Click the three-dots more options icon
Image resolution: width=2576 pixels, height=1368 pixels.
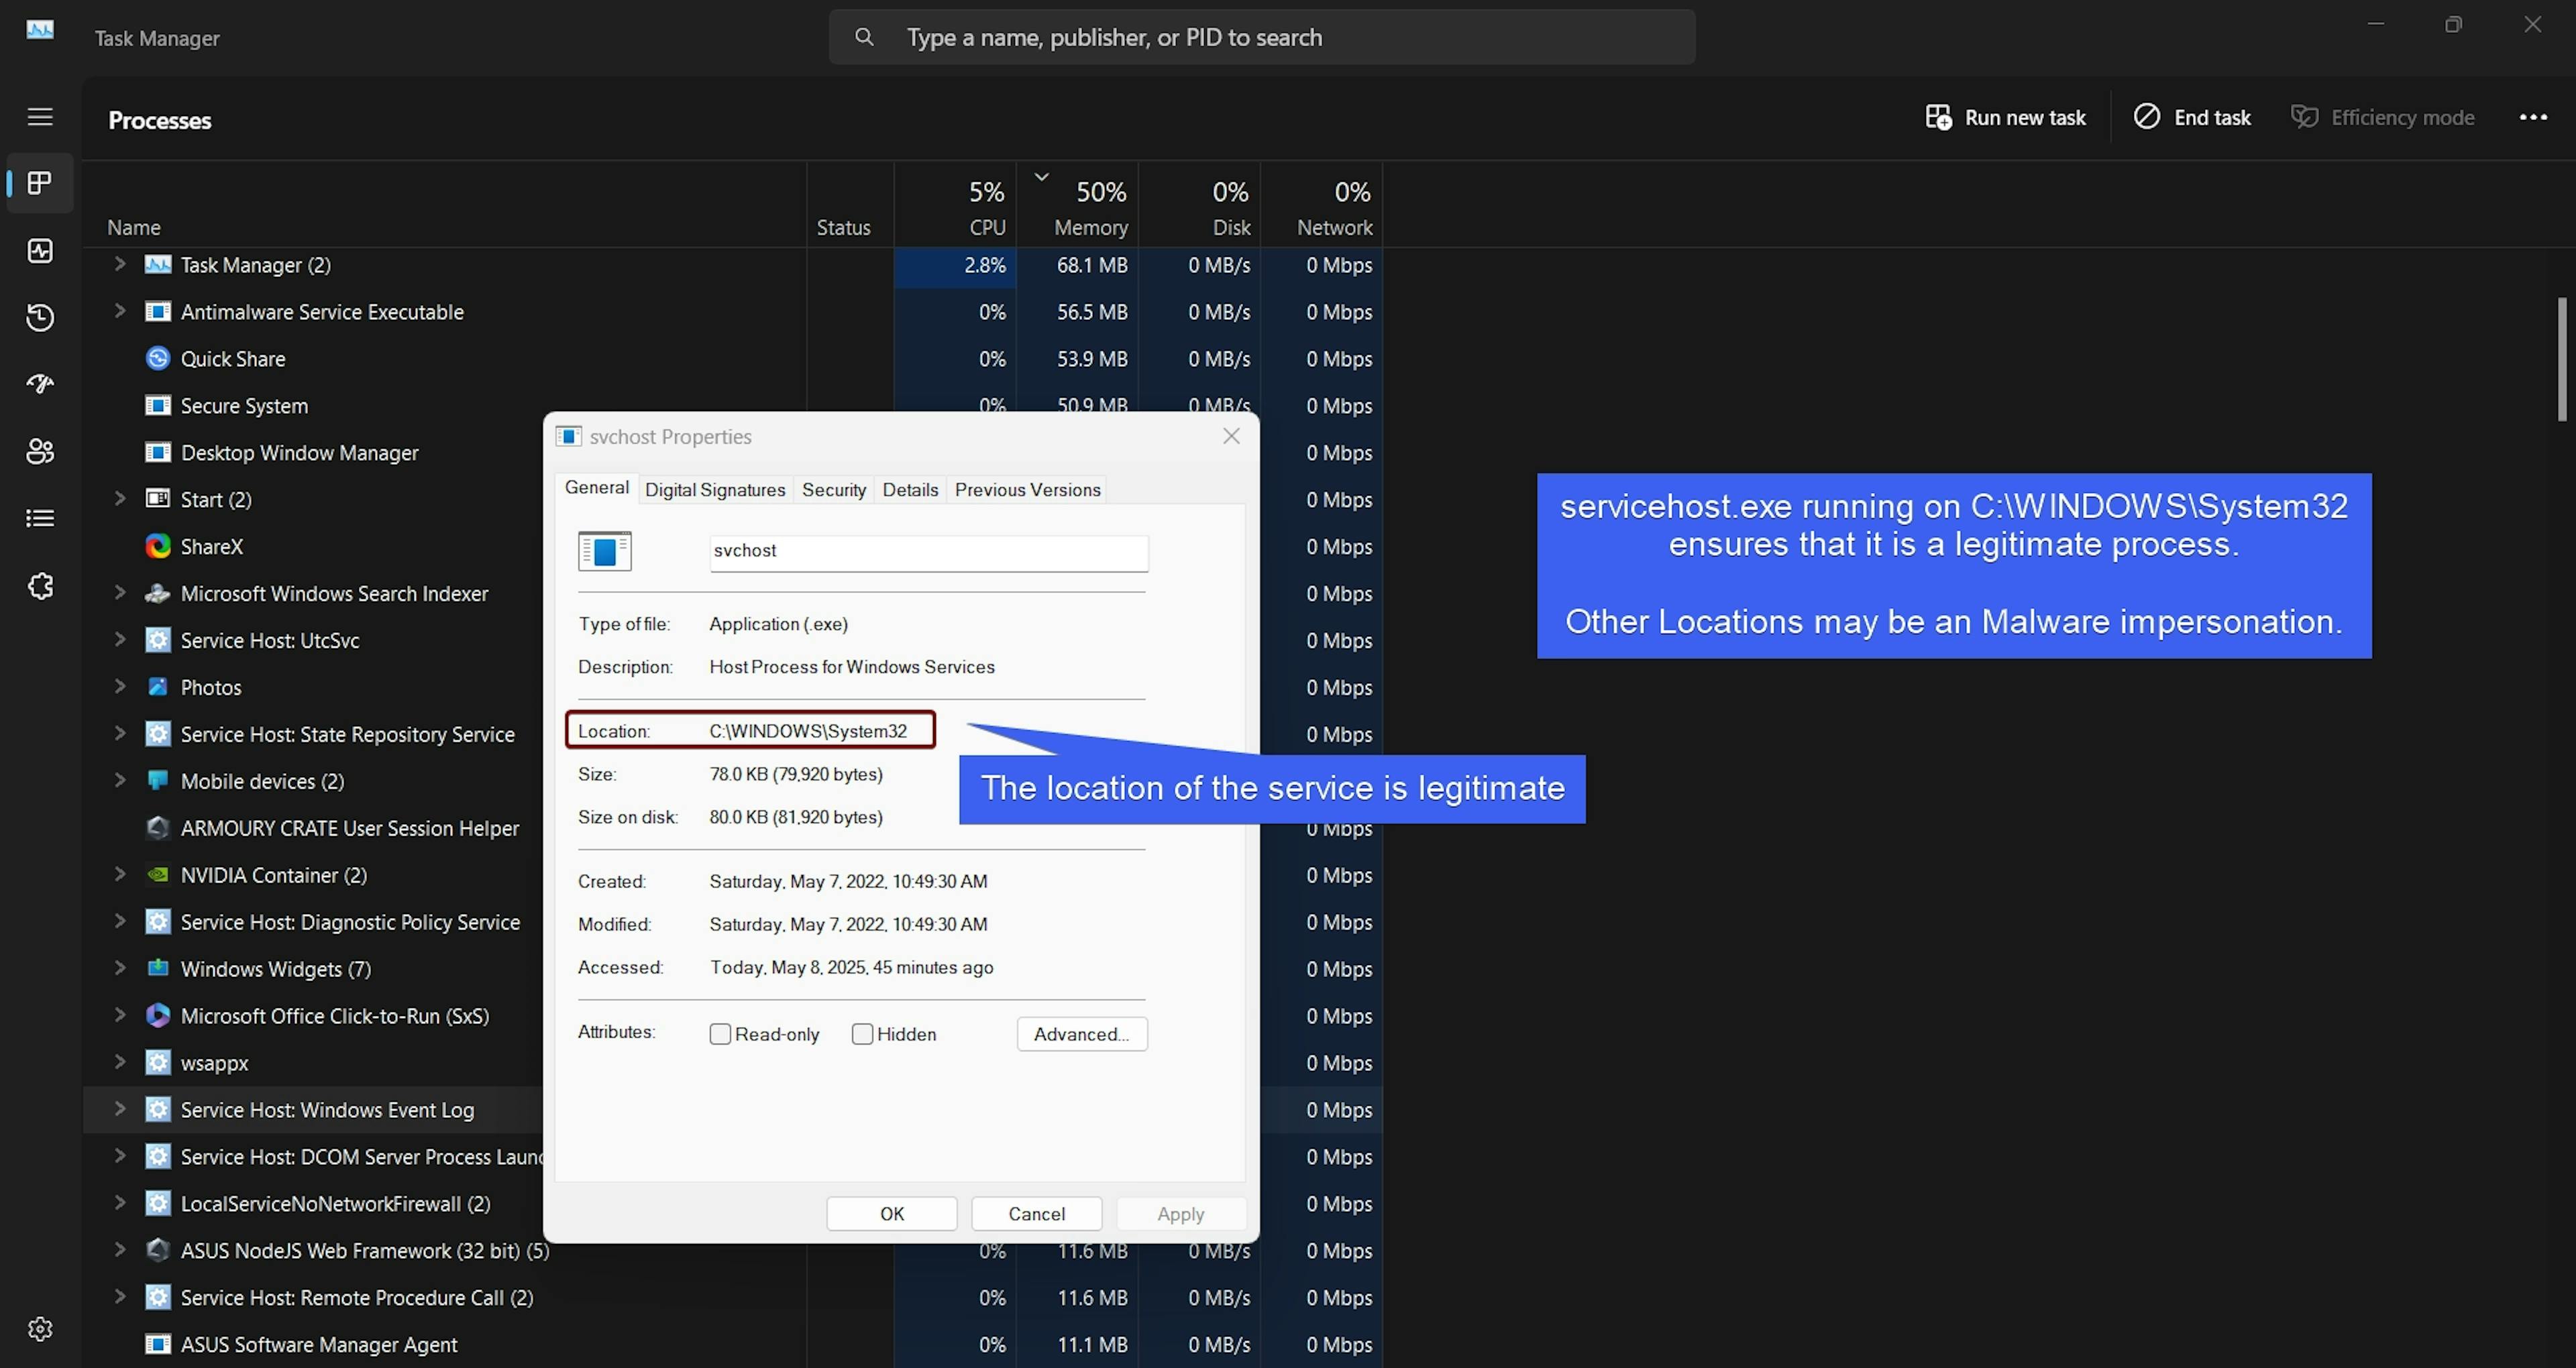2532,117
